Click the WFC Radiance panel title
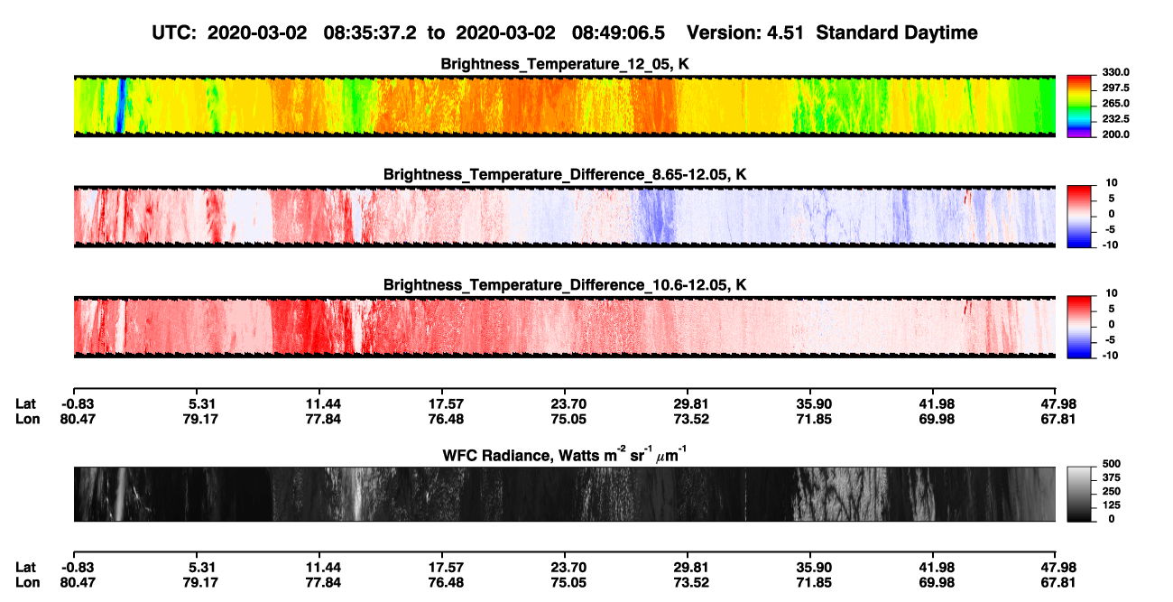Screen dimensions: 1173x602 click(565, 454)
